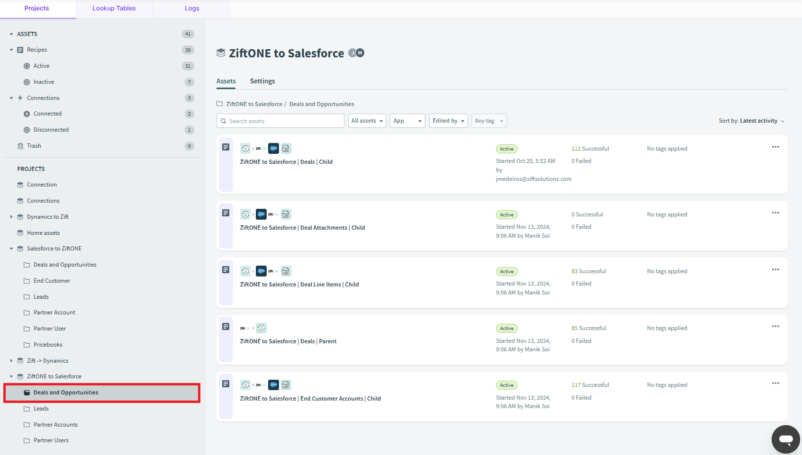Click the recipe icon on Deal Attachments card
Image resolution: width=802 pixels, height=455 pixels.
226,213
